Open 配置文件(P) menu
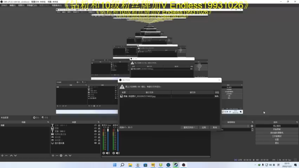This screenshot has height=168, width=299. [x=44, y=6]
